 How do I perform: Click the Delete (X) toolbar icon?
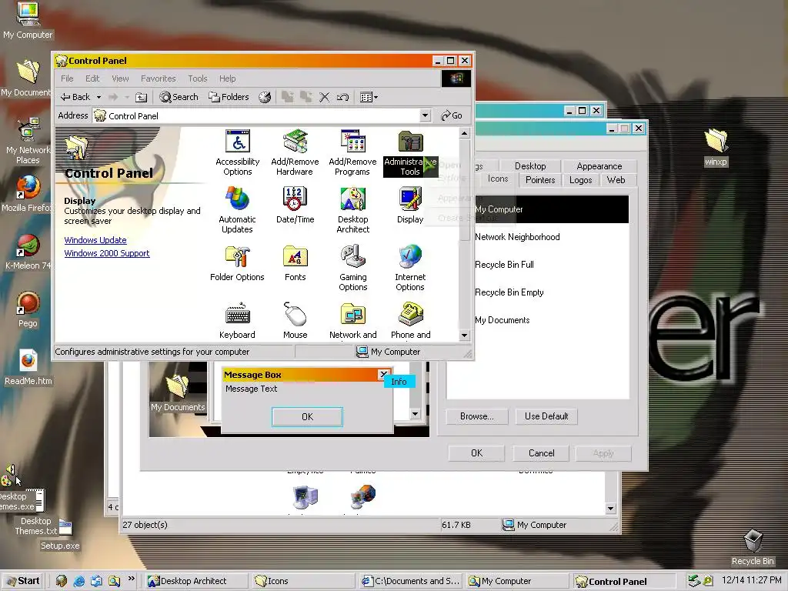click(x=324, y=97)
